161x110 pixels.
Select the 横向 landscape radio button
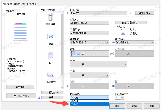(x=131, y=33)
